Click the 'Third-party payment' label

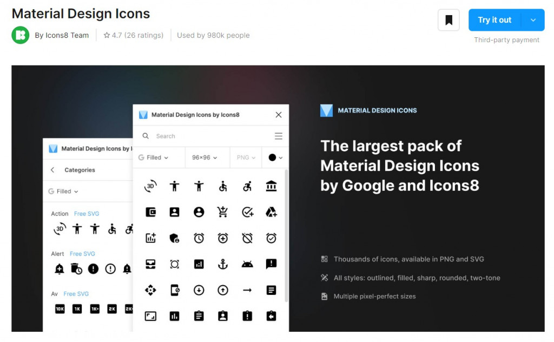click(506, 40)
